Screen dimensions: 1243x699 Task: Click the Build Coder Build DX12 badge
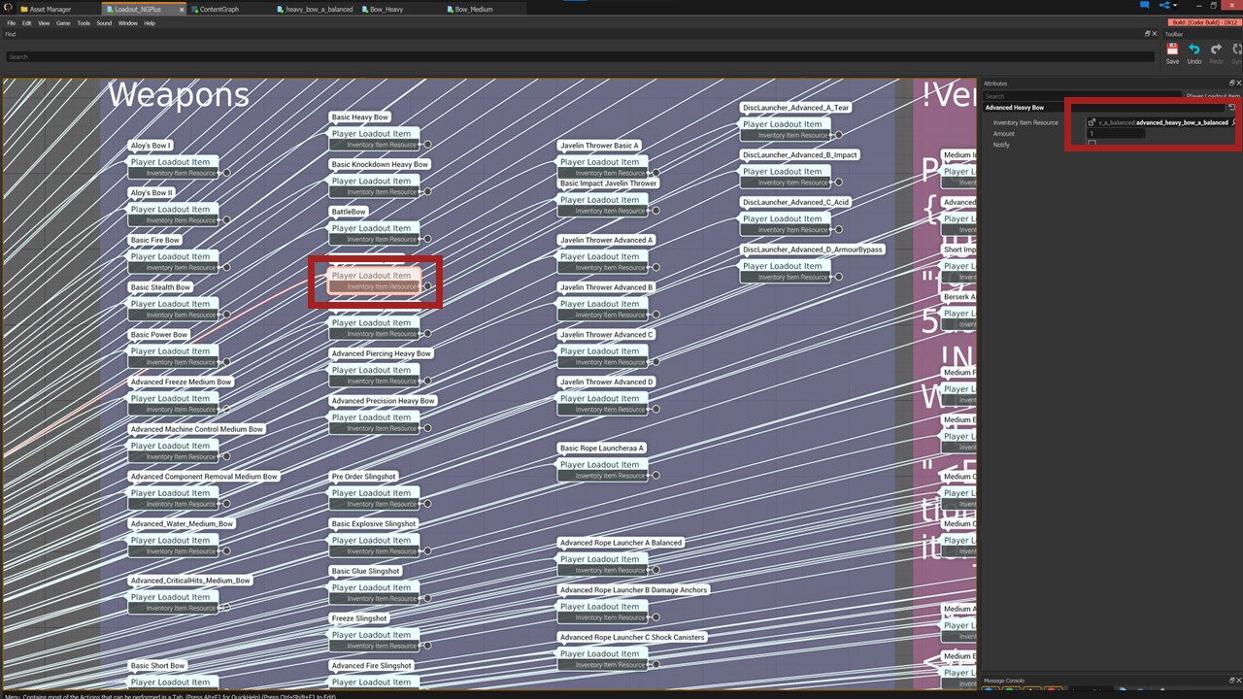1204,22
